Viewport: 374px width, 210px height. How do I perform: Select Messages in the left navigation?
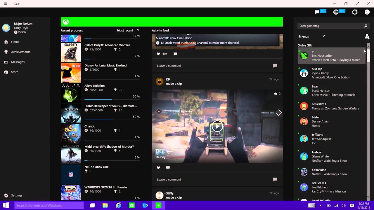click(x=18, y=62)
